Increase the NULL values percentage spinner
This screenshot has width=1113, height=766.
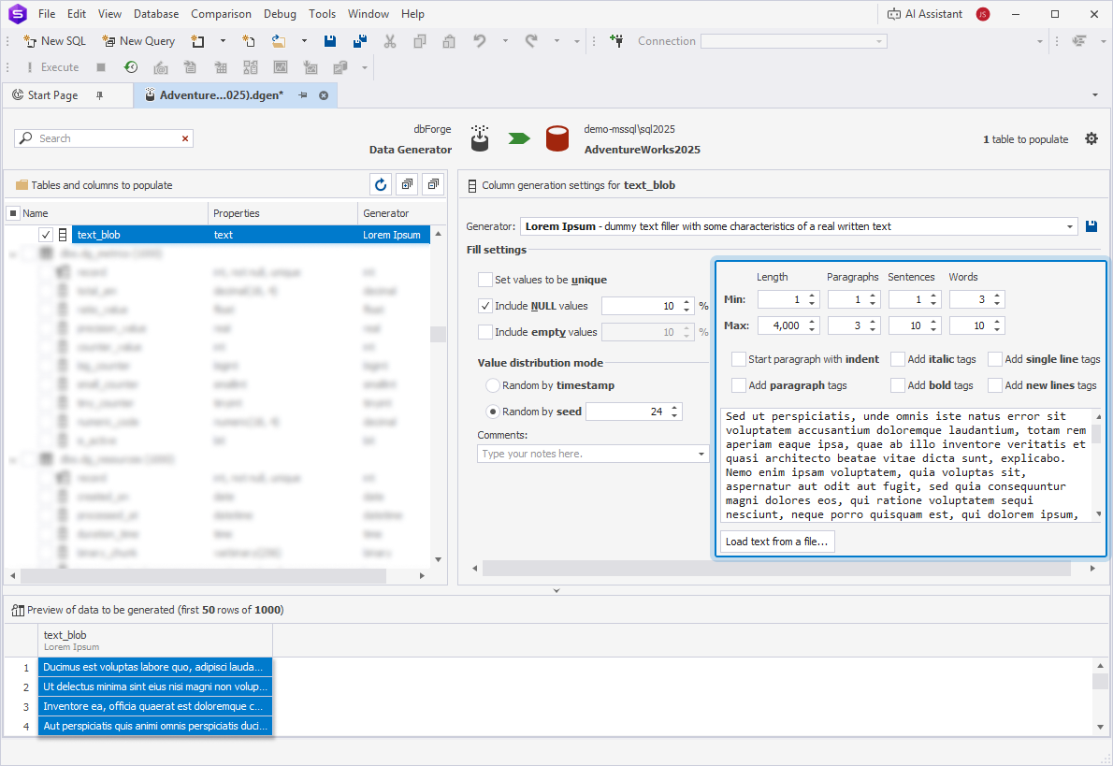pyautogui.click(x=687, y=302)
